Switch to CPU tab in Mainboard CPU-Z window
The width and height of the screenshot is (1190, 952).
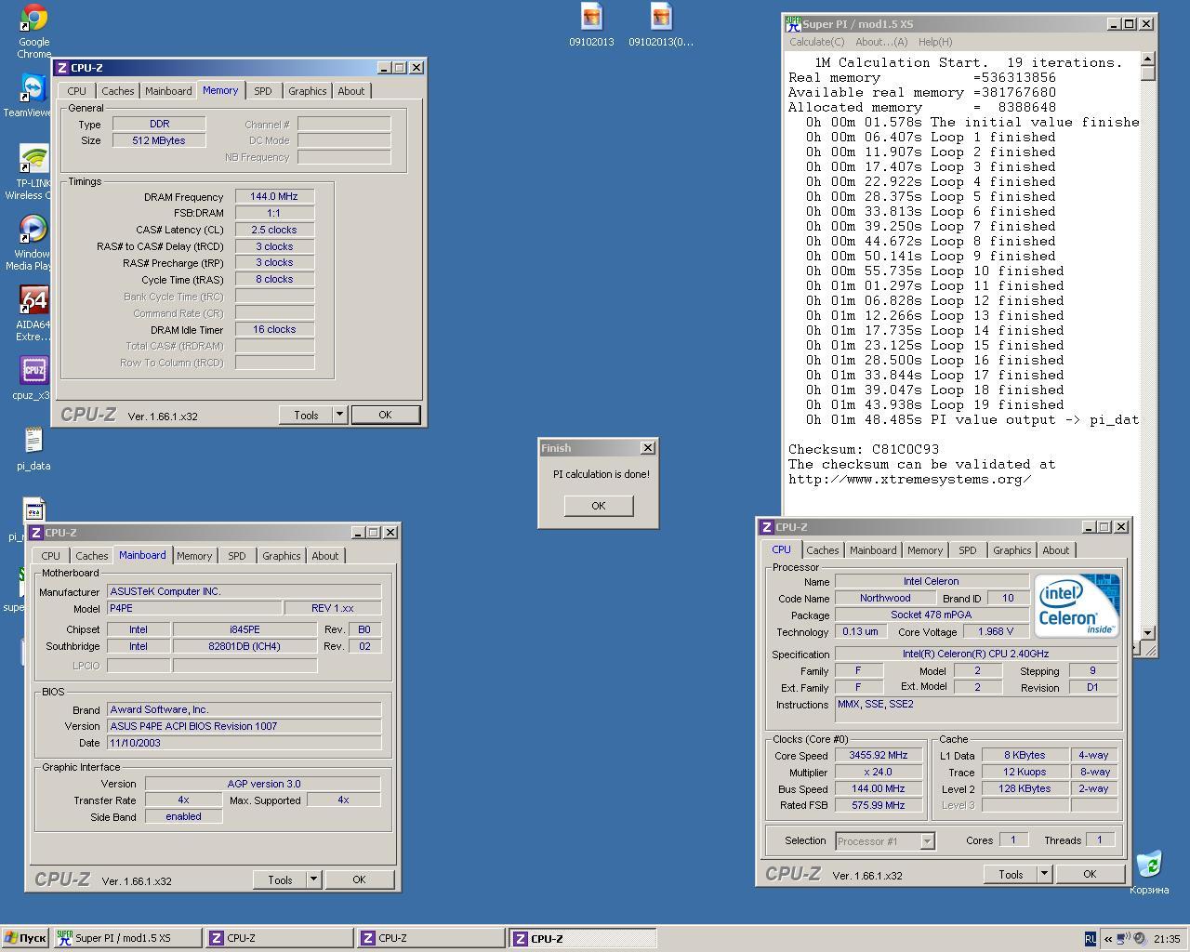[51, 556]
